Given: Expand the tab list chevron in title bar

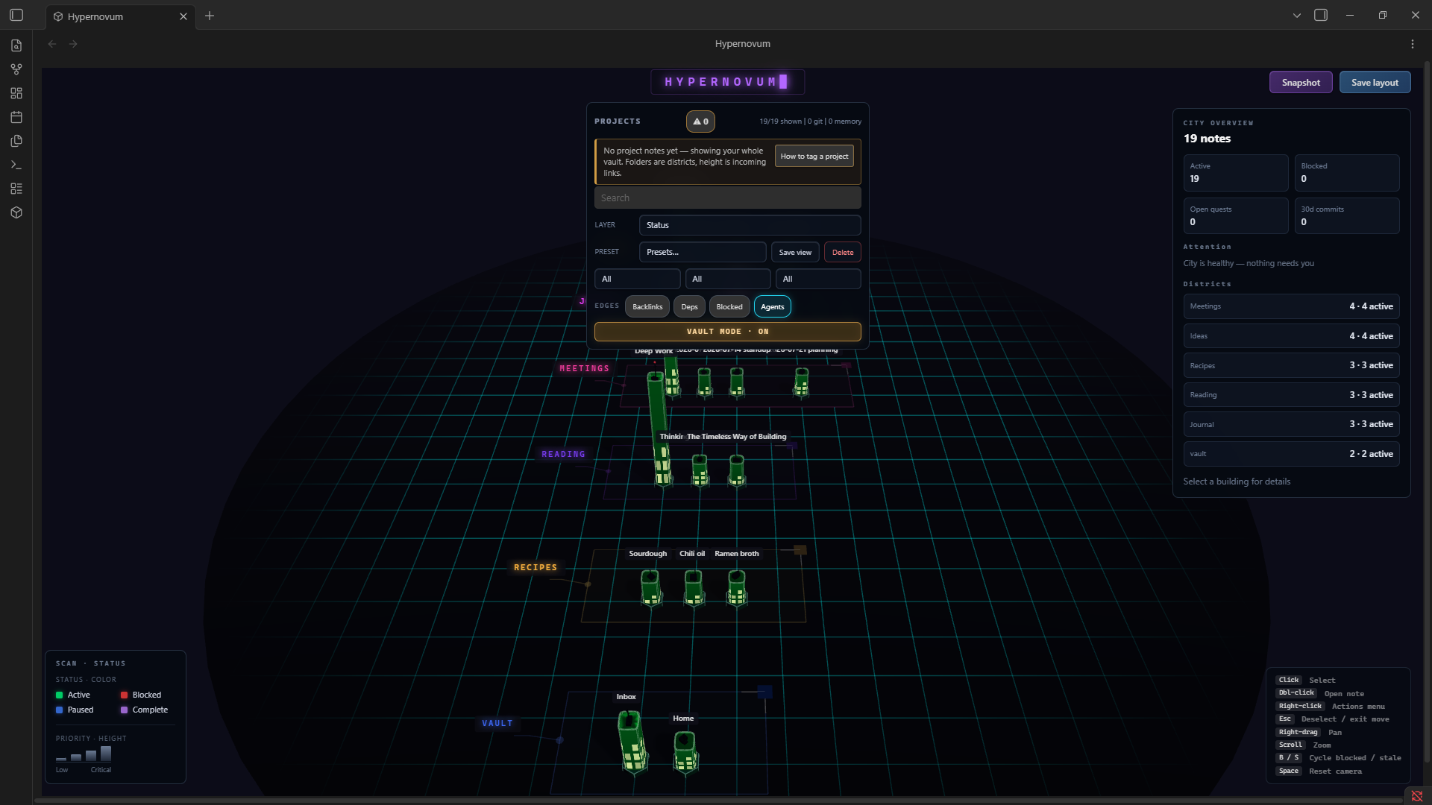Looking at the screenshot, I should [1297, 16].
